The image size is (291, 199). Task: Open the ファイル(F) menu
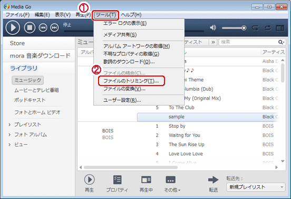(x=17, y=15)
